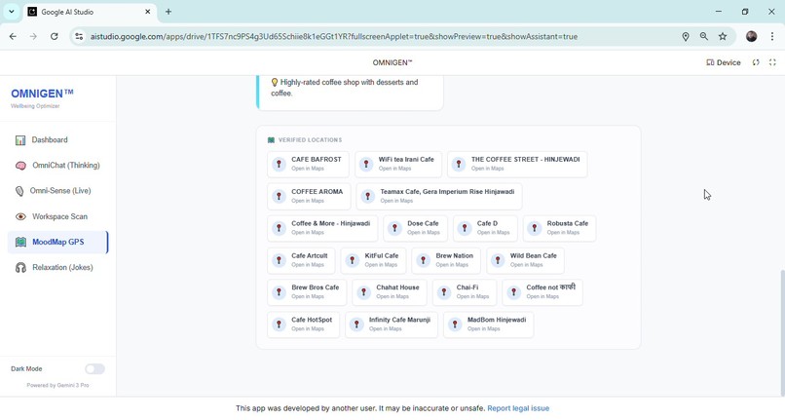Open the Device preview selector
Image resolution: width=785 pixels, height=420 pixels.
pos(723,62)
